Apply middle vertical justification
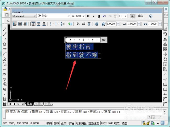Viewport: 170px width, 127px height. click(39, 24)
